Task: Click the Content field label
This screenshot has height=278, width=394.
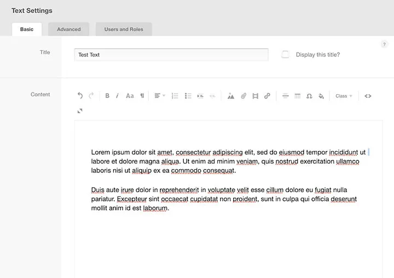Action: (x=40, y=94)
